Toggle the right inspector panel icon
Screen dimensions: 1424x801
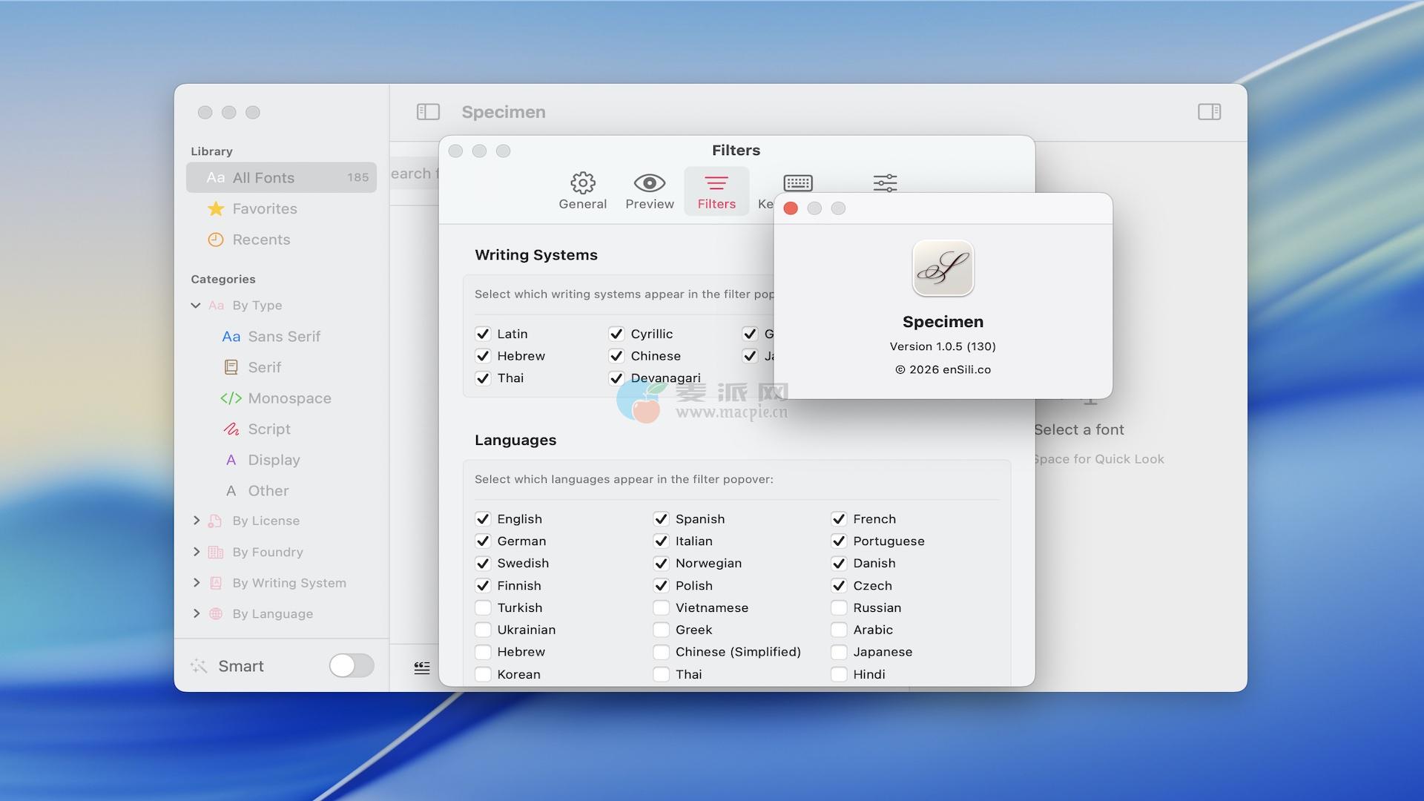coord(1209,112)
